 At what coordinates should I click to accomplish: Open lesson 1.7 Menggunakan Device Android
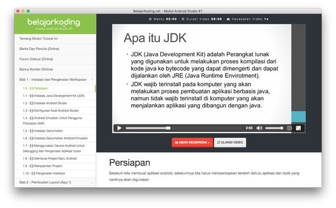pos(55,148)
